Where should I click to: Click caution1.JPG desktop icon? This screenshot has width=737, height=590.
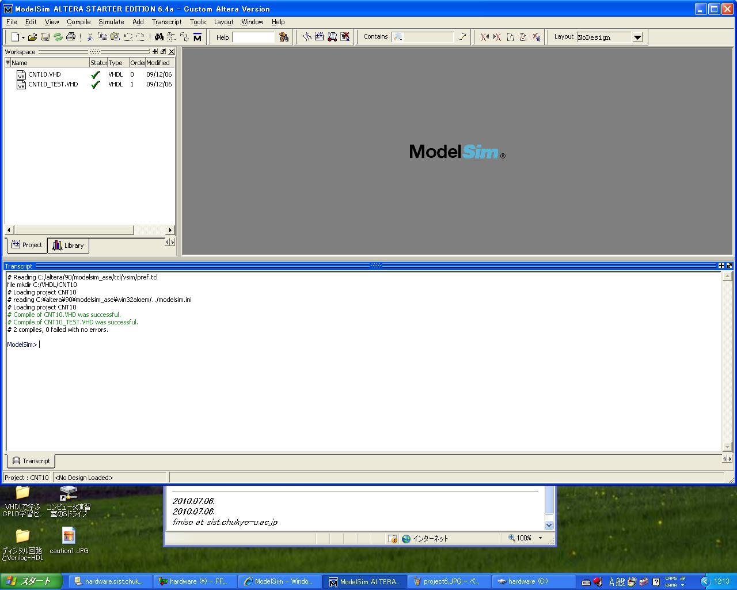69,540
